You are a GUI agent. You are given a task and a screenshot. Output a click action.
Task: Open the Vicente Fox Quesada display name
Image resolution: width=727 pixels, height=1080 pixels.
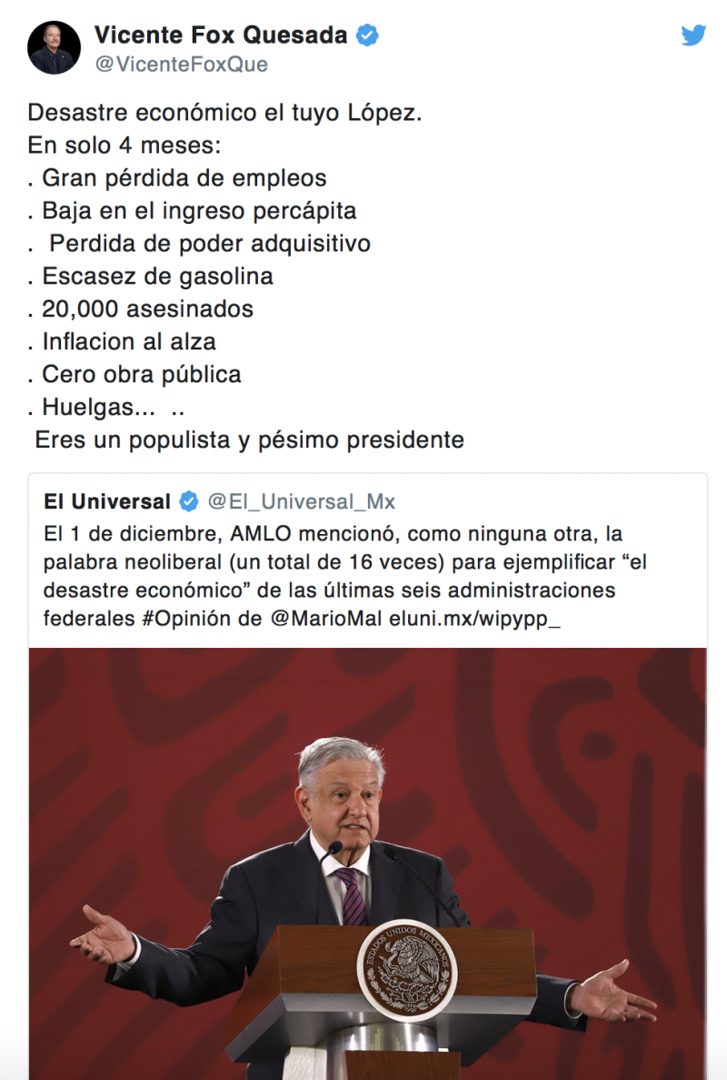tap(221, 35)
